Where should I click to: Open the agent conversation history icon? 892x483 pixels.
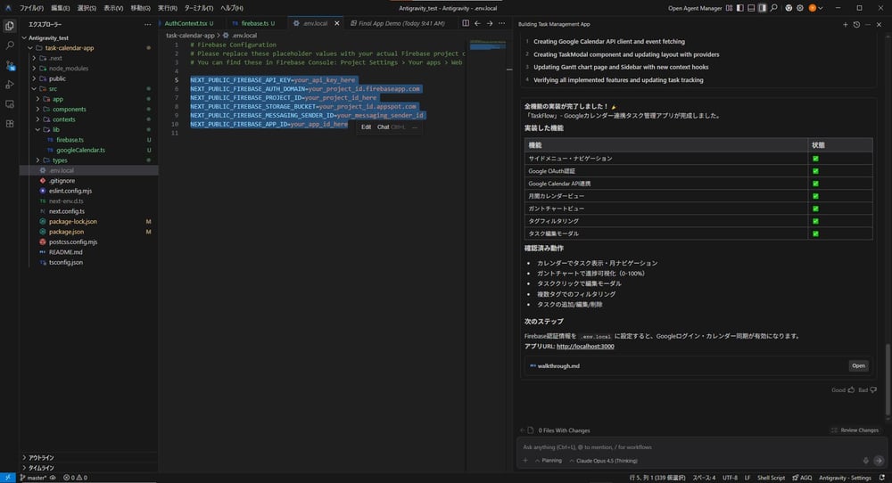click(856, 24)
